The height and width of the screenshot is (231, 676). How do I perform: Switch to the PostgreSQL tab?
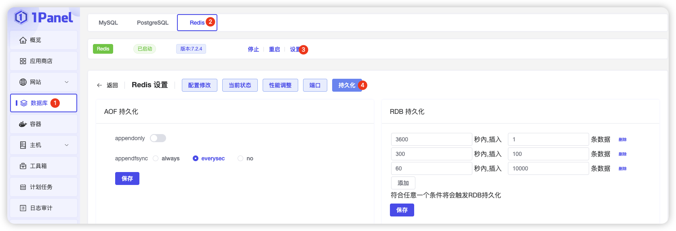(153, 23)
